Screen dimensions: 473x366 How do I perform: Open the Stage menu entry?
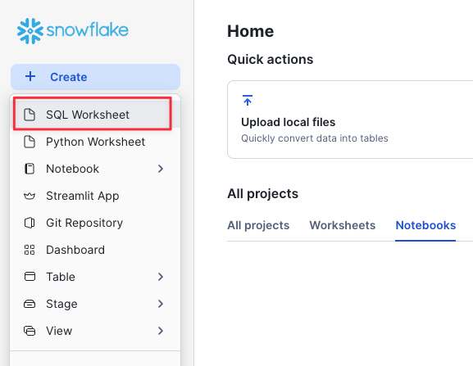click(95, 304)
